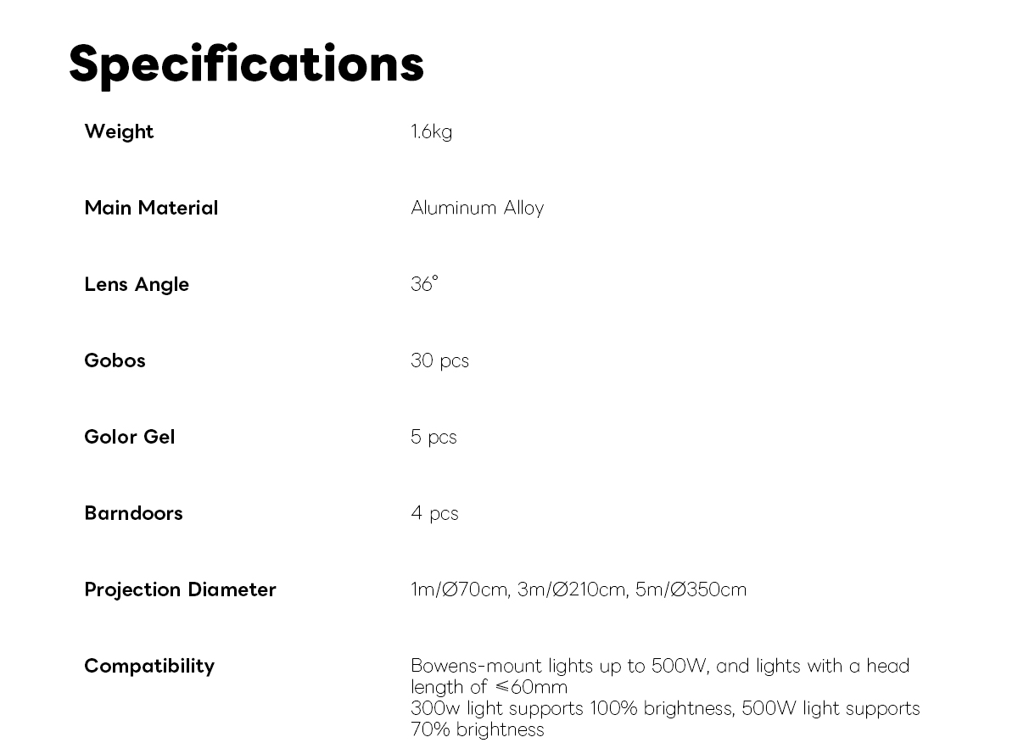This screenshot has width=1018, height=754.
Task: Select the Main Material label
Action: point(151,208)
